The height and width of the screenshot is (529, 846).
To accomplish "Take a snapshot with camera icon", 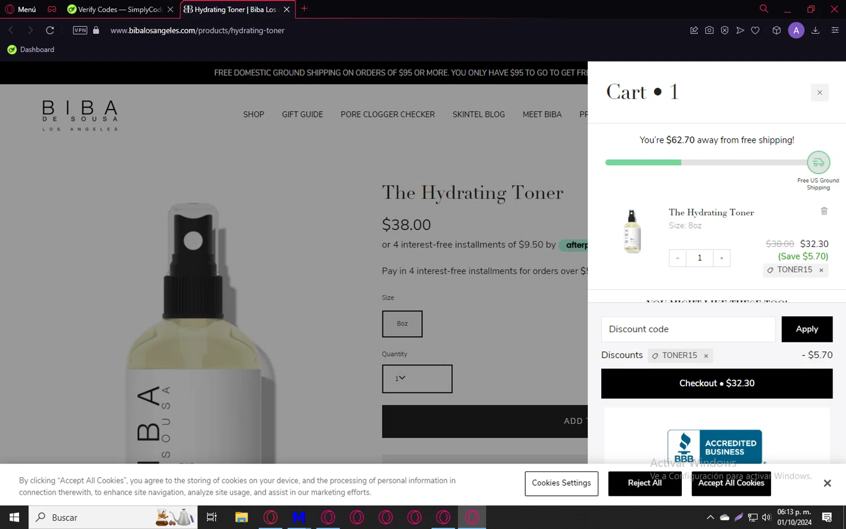I will 710,30.
